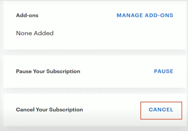Click the blank middle of the pause card
Image resolution: width=188 pixels, height=131 pixels.
click(x=115, y=71)
